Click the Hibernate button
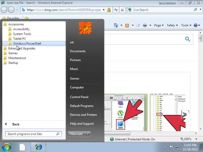The width and height of the screenshot is (203, 152). (x=76, y=134)
